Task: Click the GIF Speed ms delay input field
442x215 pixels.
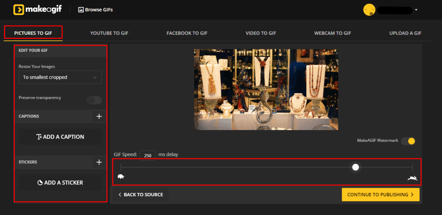Action: click(147, 155)
